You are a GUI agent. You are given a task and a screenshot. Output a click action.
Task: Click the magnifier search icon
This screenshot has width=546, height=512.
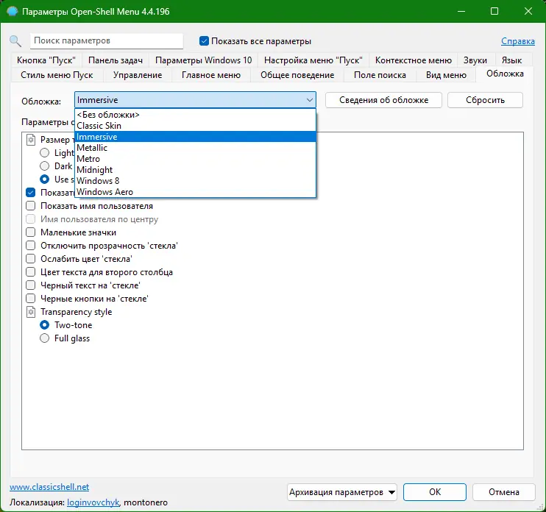15,41
